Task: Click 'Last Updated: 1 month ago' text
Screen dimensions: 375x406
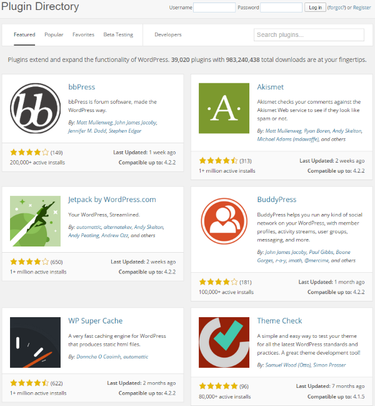Action: 331,282
